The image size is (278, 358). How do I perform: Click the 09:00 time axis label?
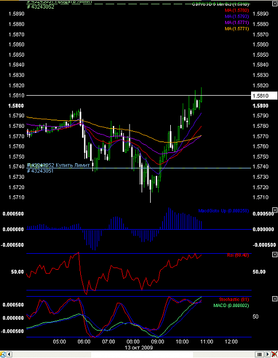pos(158,342)
